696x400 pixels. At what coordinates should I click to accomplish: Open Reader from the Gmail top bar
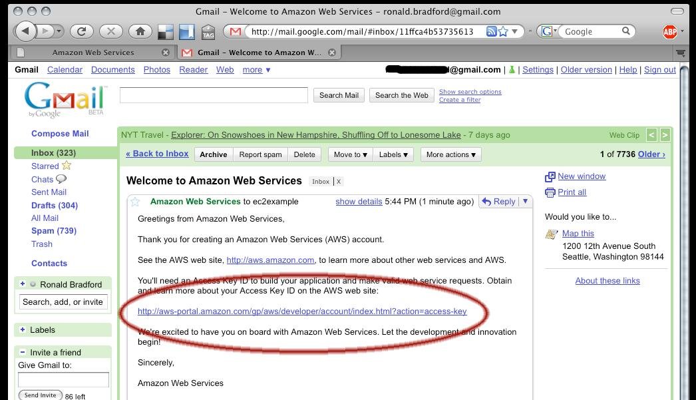click(x=194, y=70)
